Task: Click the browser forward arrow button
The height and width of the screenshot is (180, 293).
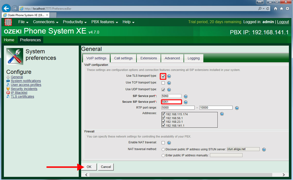Action: tap(15, 8)
